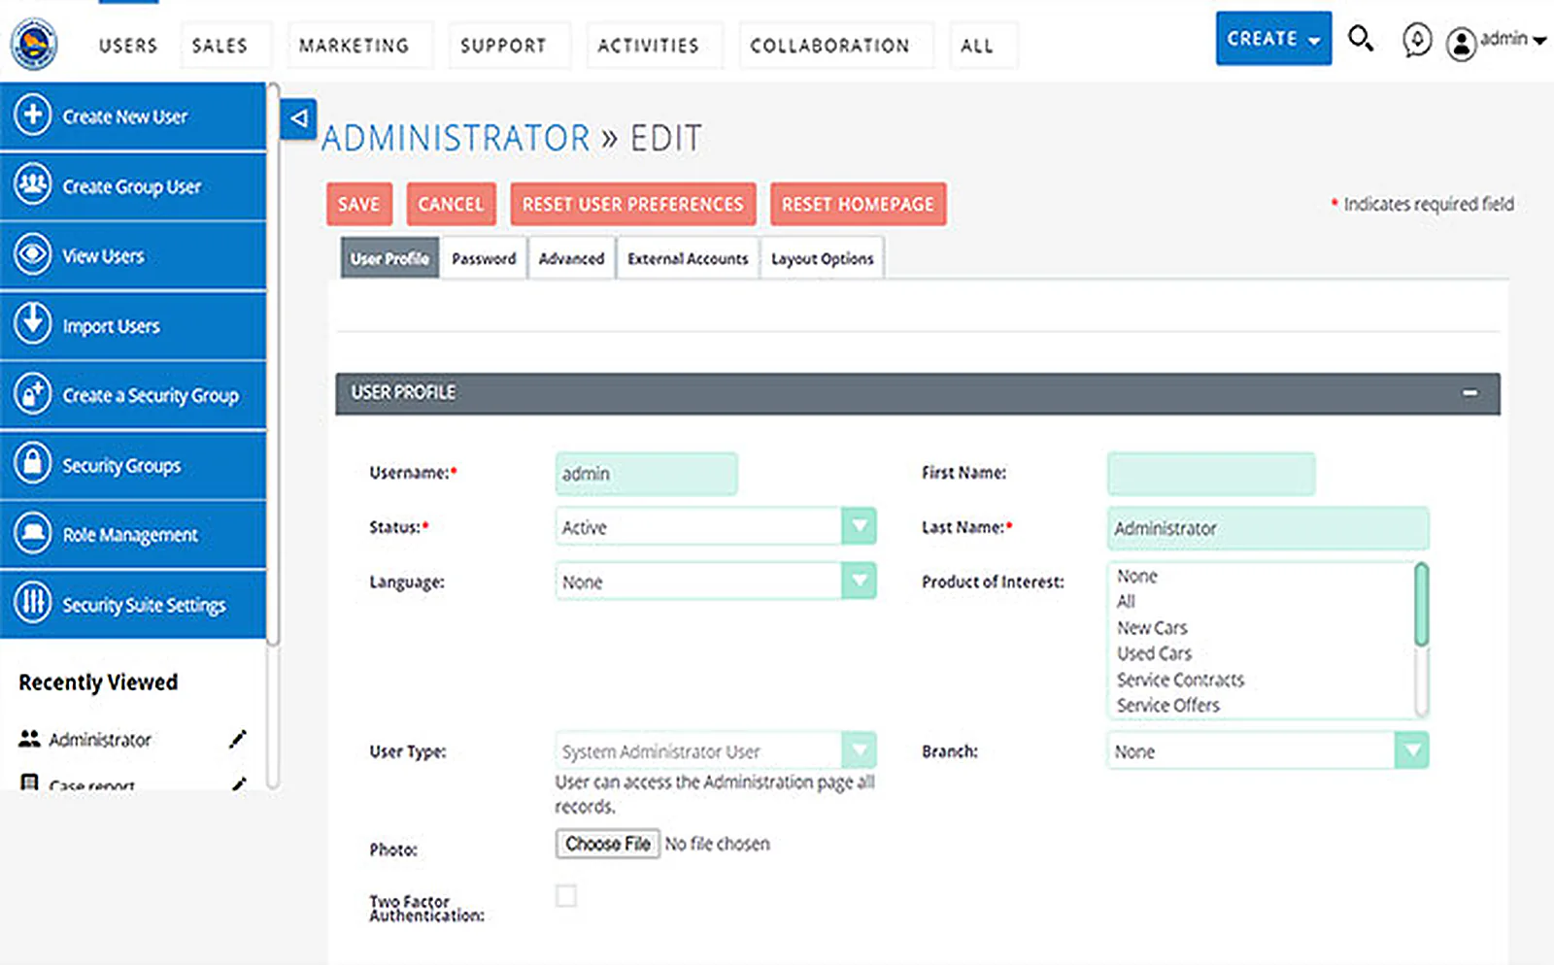Click the Create Group User people icon
The height and width of the screenshot is (965, 1554).
point(32,184)
